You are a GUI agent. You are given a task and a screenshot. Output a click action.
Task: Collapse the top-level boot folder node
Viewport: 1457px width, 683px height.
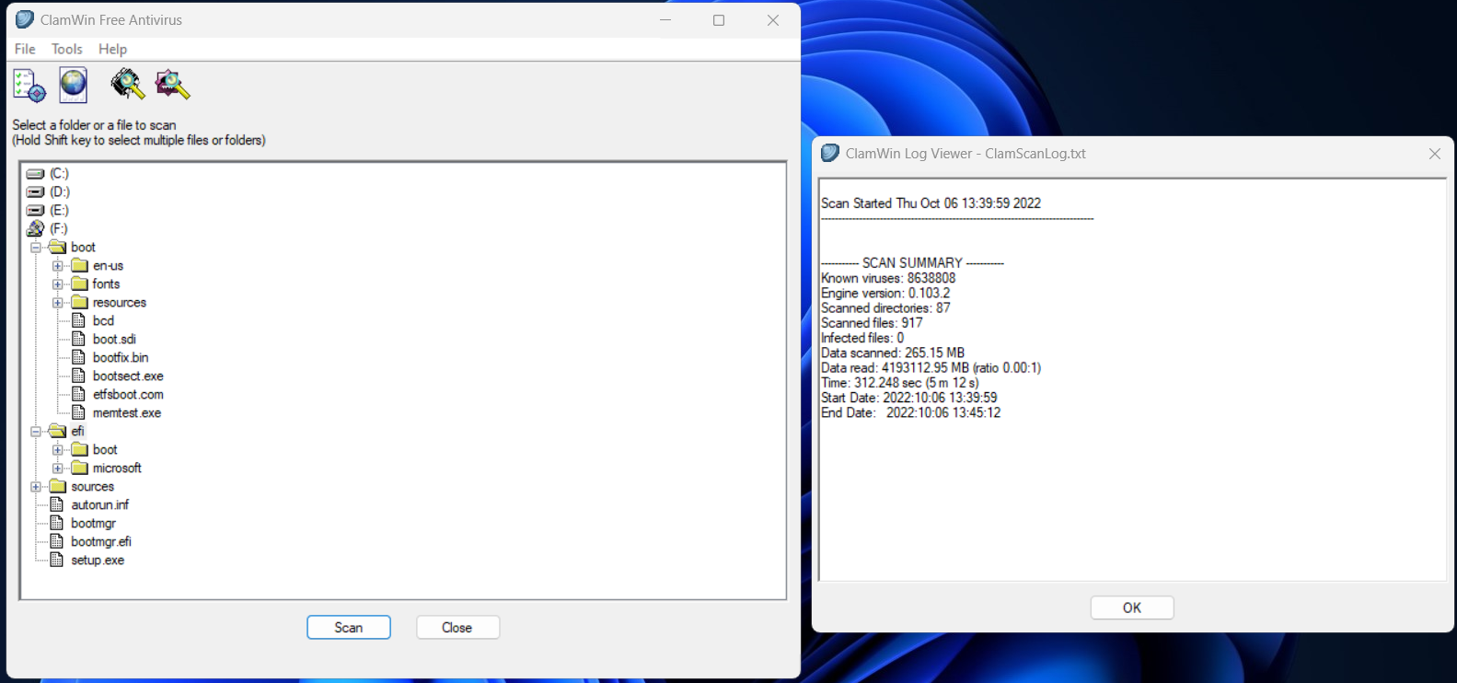[36, 247]
